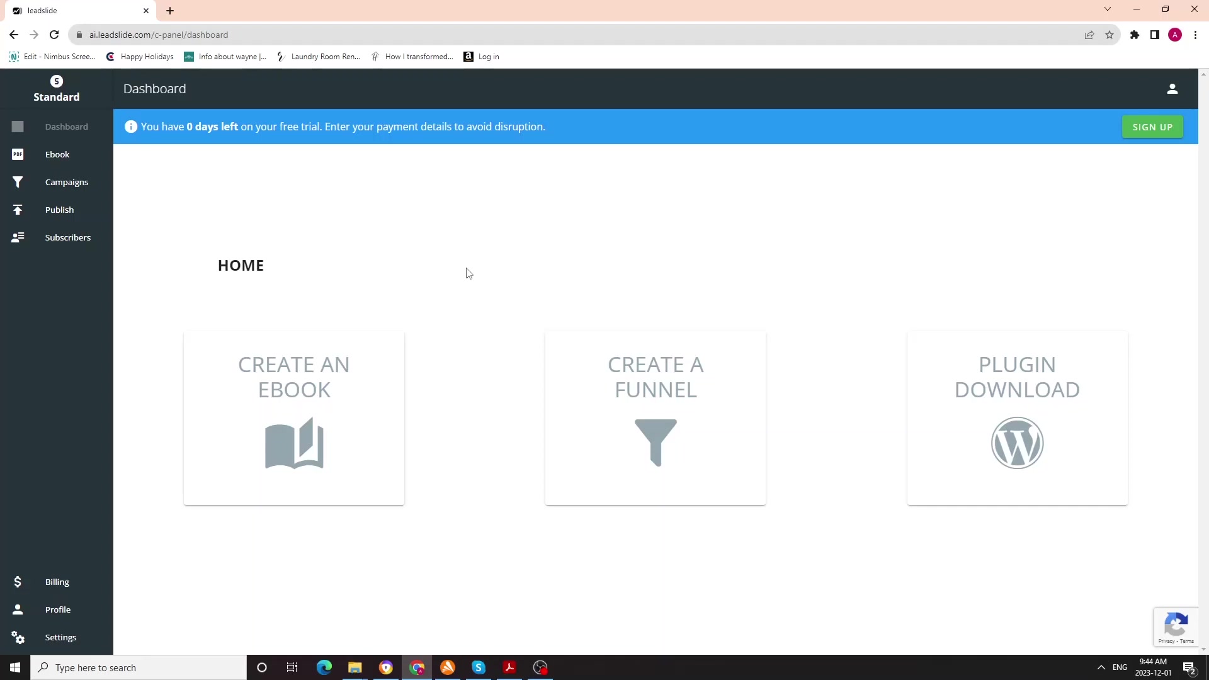Select Profile in the sidebar menu
1209x680 pixels.
pyautogui.click(x=57, y=609)
